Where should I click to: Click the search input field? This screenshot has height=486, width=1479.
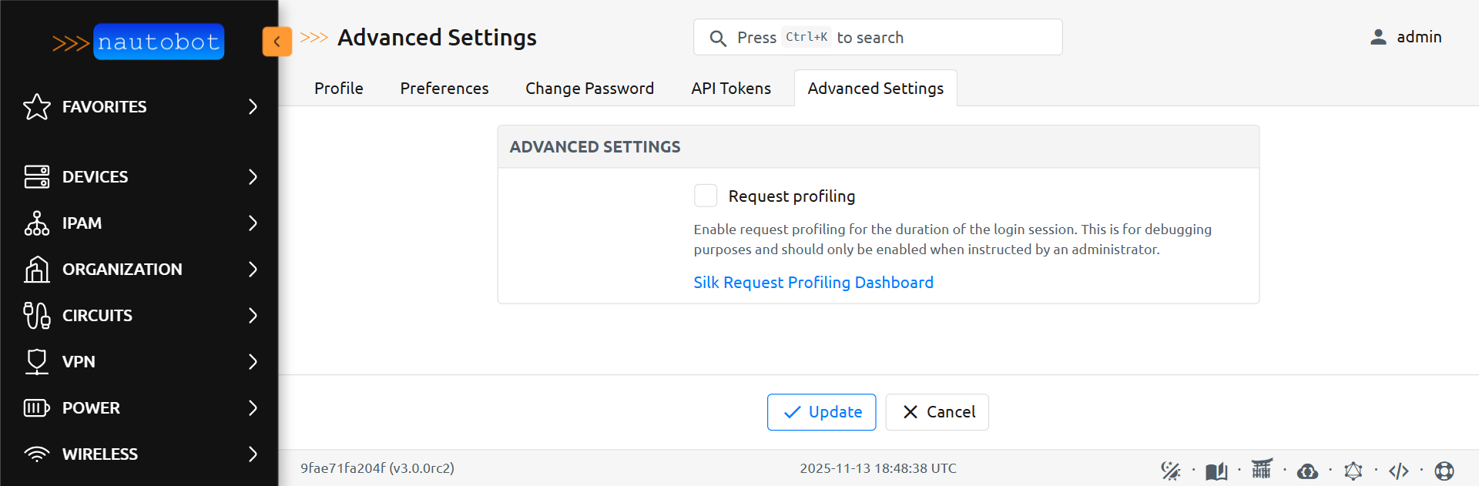pyautogui.click(x=877, y=37)
